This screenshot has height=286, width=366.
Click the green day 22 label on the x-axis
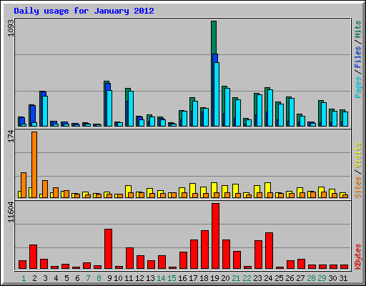(247, 278)
